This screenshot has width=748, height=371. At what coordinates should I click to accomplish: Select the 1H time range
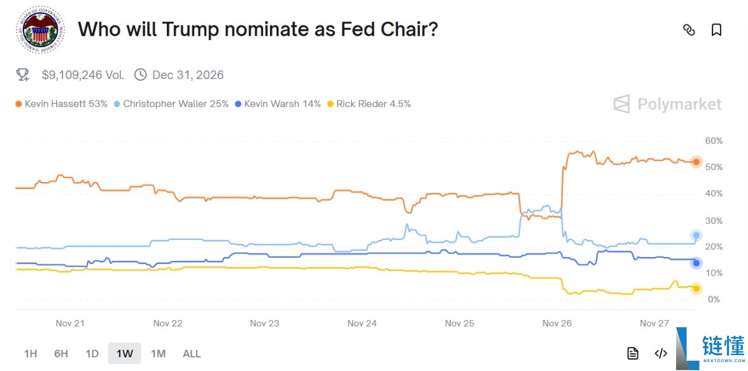coord(31,354)
